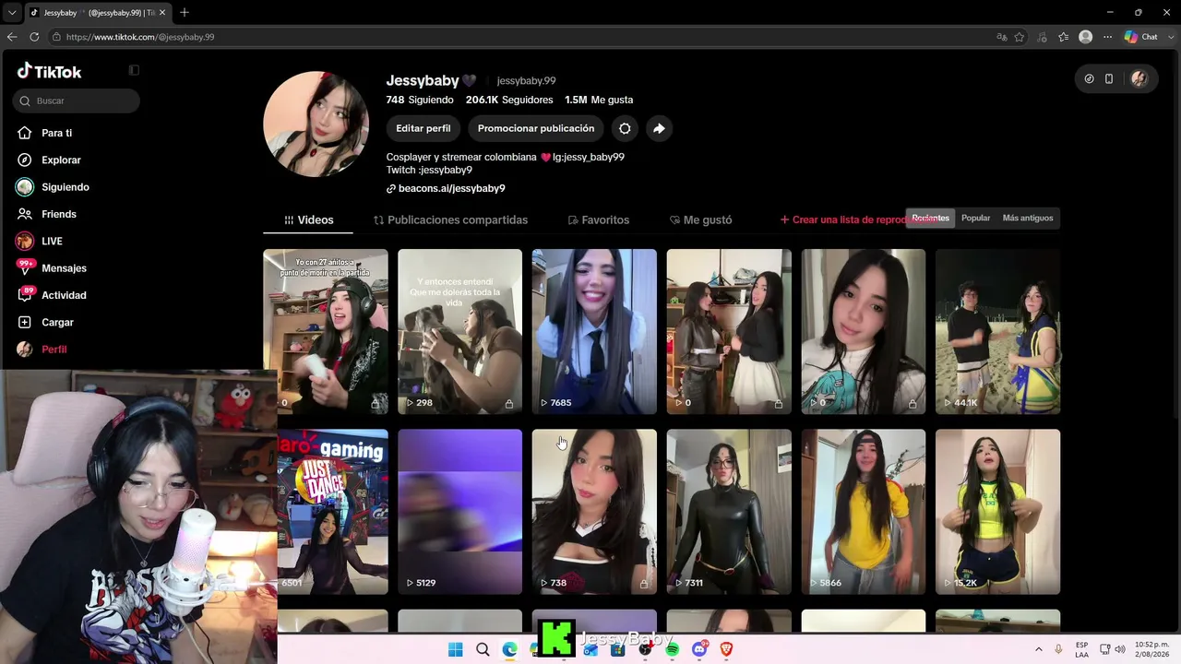1181x664 pixels.
Task: Click the translate page icon
Action: click(x=1002, y=37)
